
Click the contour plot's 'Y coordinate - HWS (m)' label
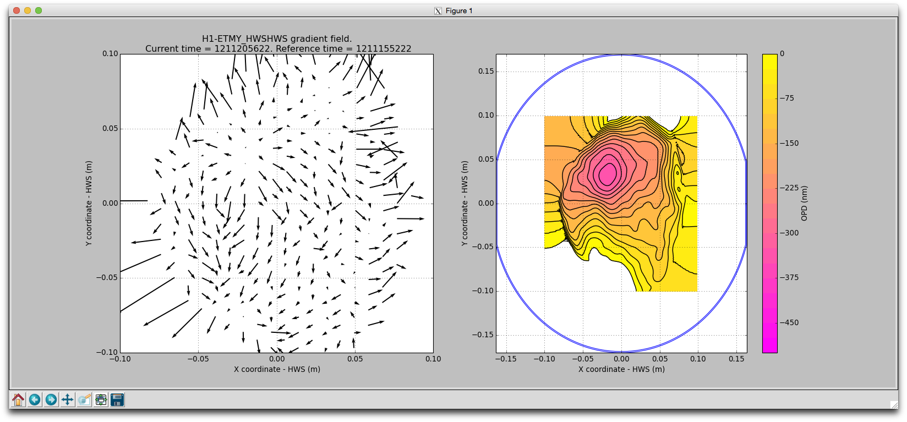(x=465, y=203)
